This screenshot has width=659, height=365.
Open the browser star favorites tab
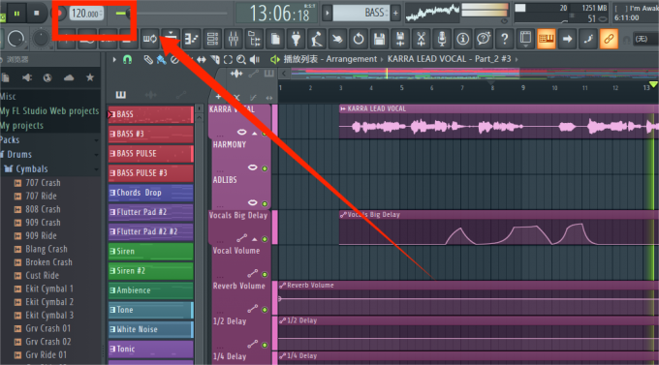tap(90, 77)
